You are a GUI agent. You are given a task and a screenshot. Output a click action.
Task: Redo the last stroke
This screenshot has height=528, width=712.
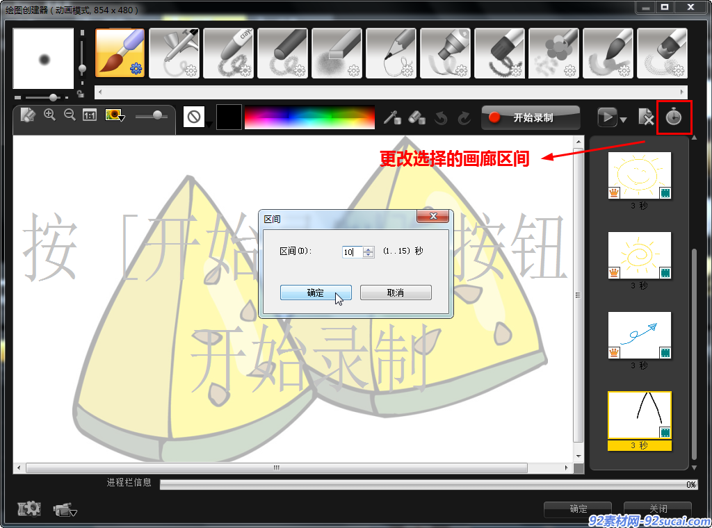[464, 118]
